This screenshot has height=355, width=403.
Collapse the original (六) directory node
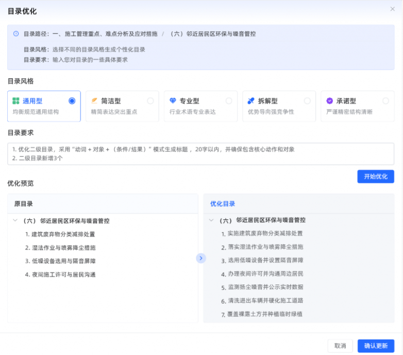tap(15, 220)
